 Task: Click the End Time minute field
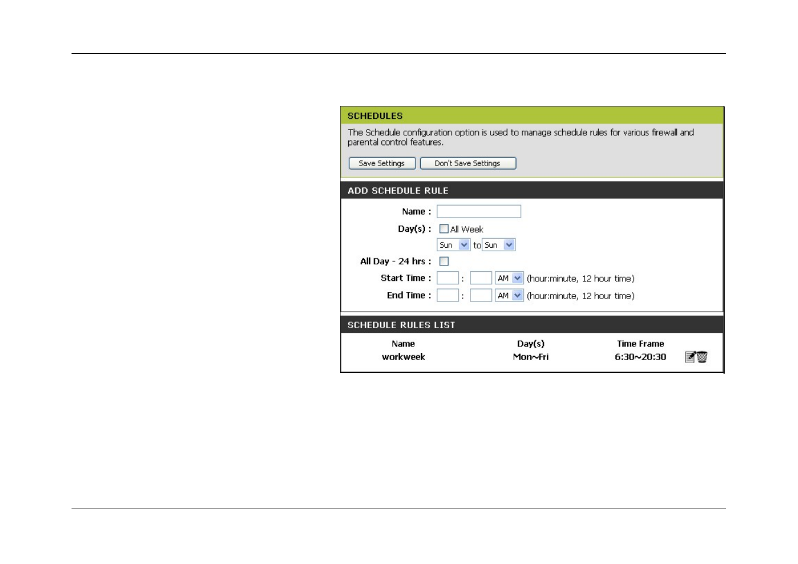click(481, 296)
